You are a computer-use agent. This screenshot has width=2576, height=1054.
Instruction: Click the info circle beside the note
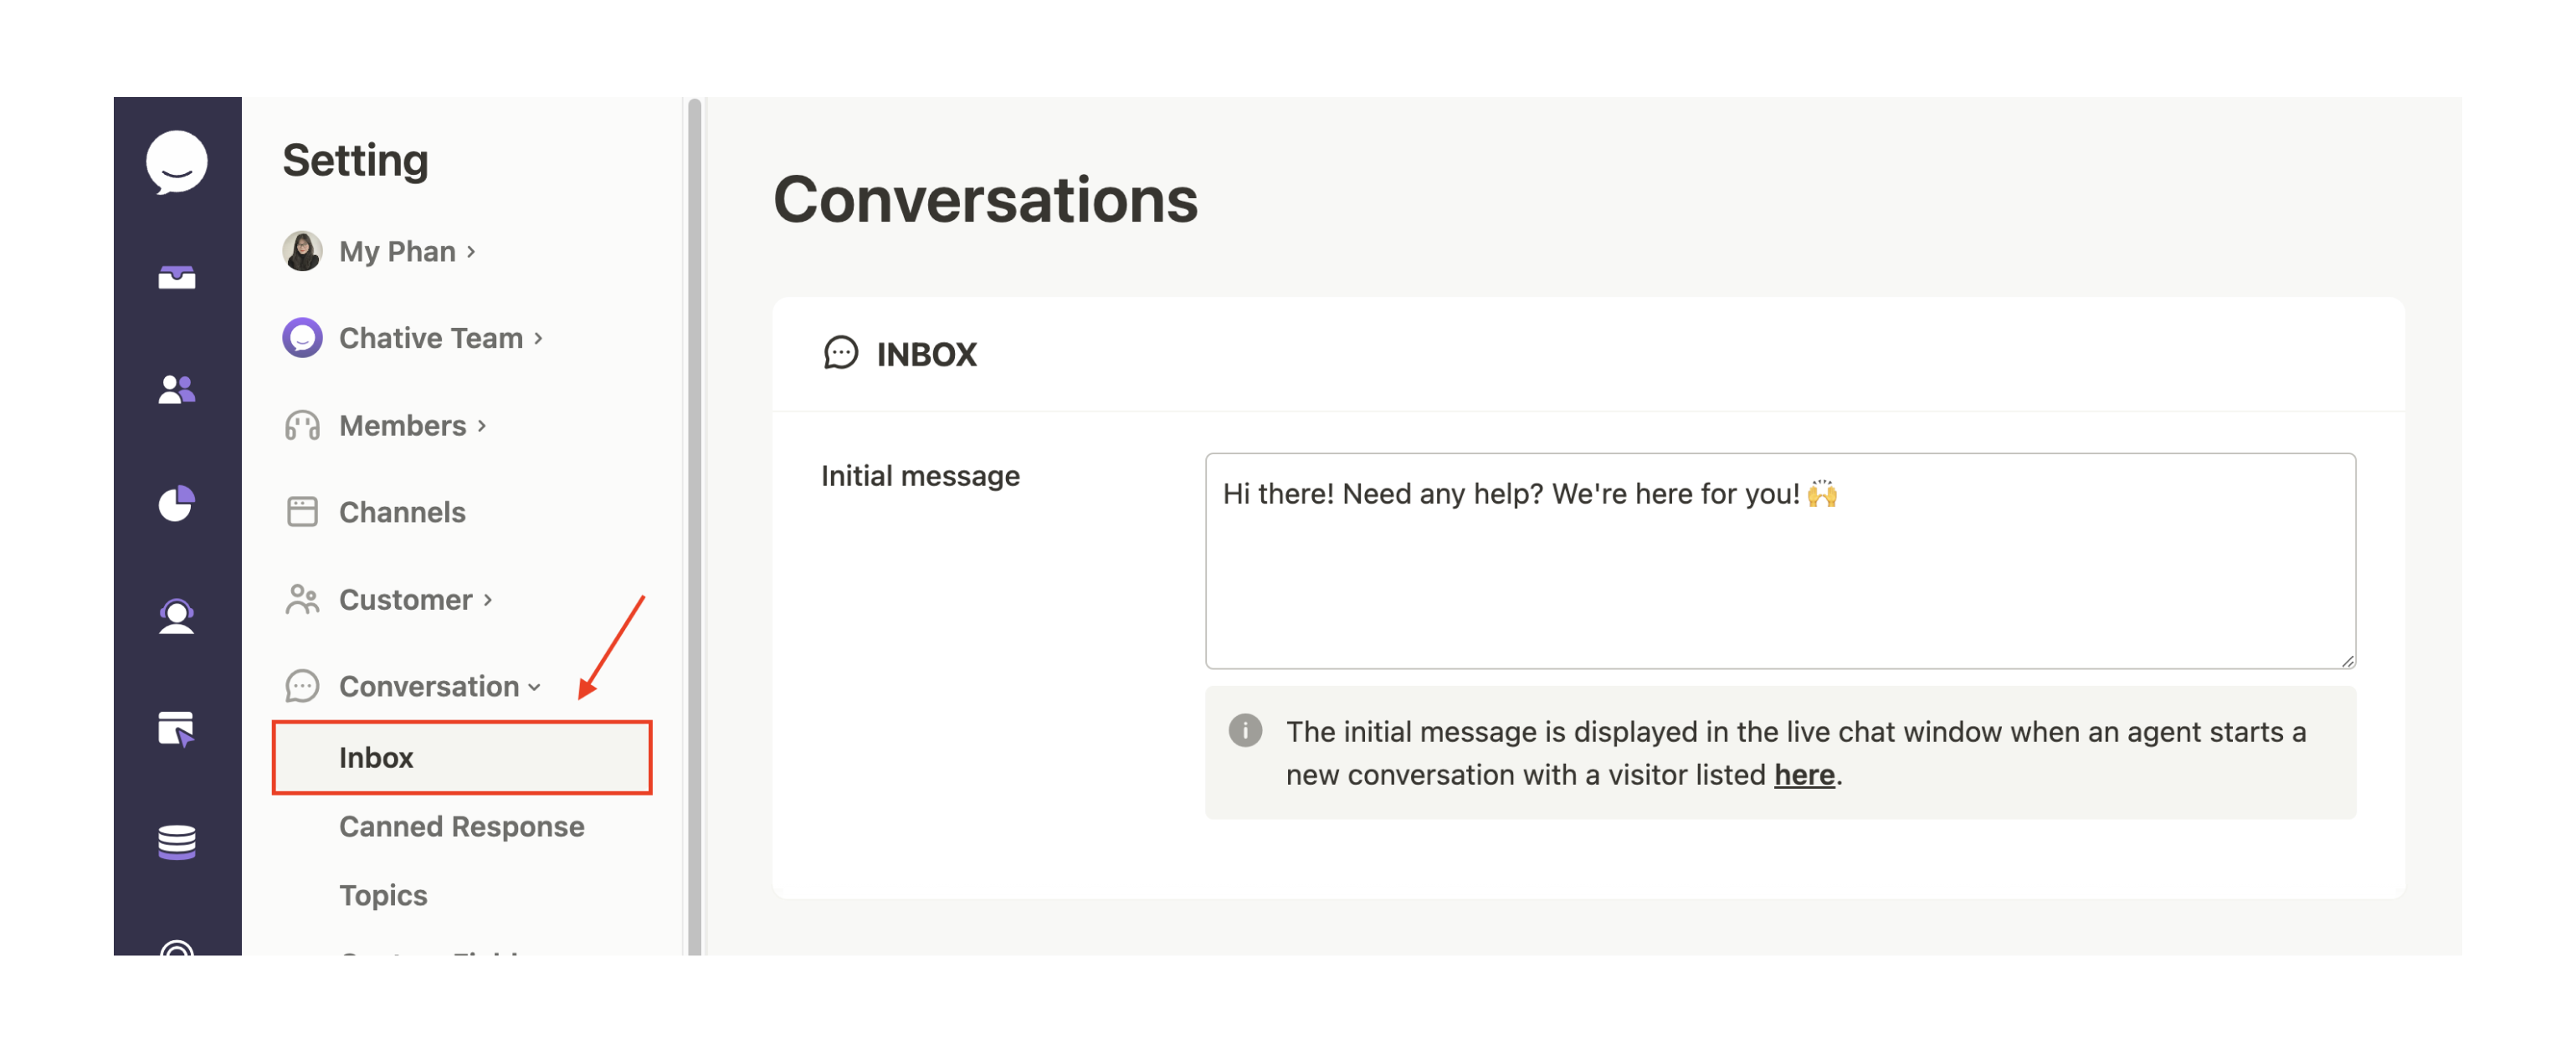point(1245,731)
